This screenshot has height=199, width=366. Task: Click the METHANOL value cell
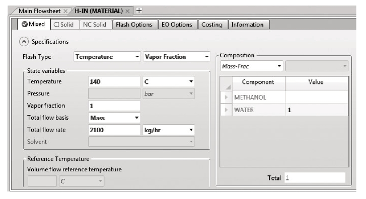[x=316, y=97]
